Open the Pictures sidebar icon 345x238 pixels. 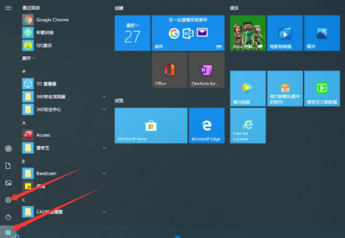click(8, 183)
